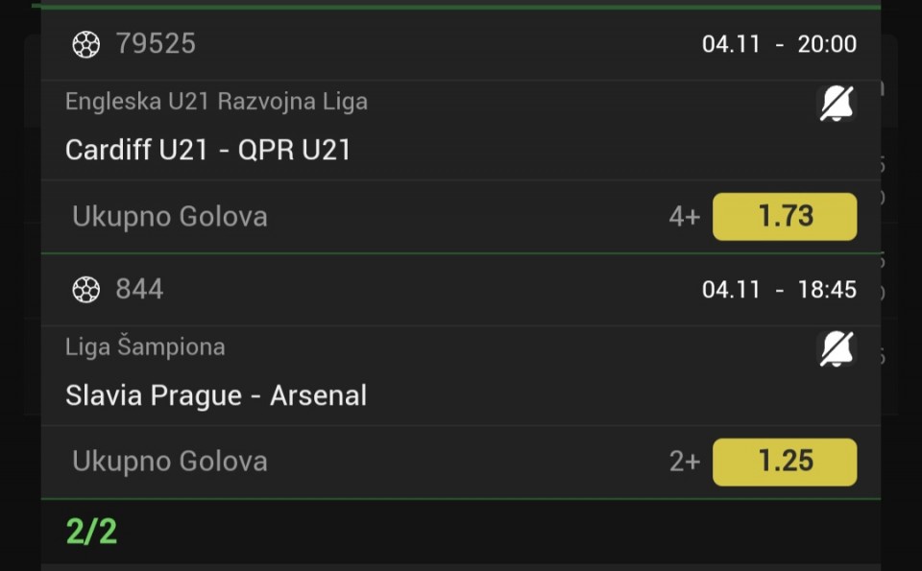Click Ukupno Golova for the Arsenal match
Image resolution: width=922 pixels, height=571 pixels.
170,462
